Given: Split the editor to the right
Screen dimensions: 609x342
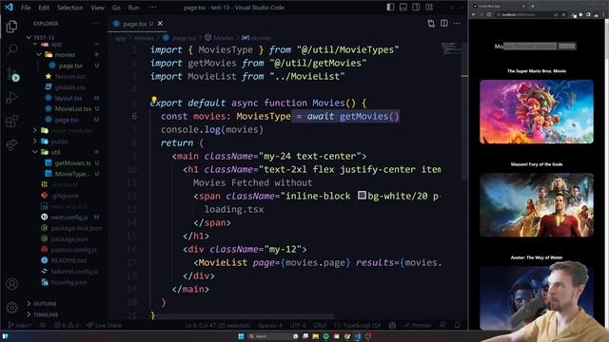Looking at the screenshot, I should click(444, 23).
